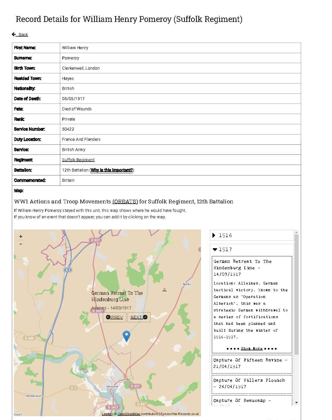332x420 pixels.
Task: Select Capture Of Fifteen Ravine event
Action: click(x=251, y=363)
